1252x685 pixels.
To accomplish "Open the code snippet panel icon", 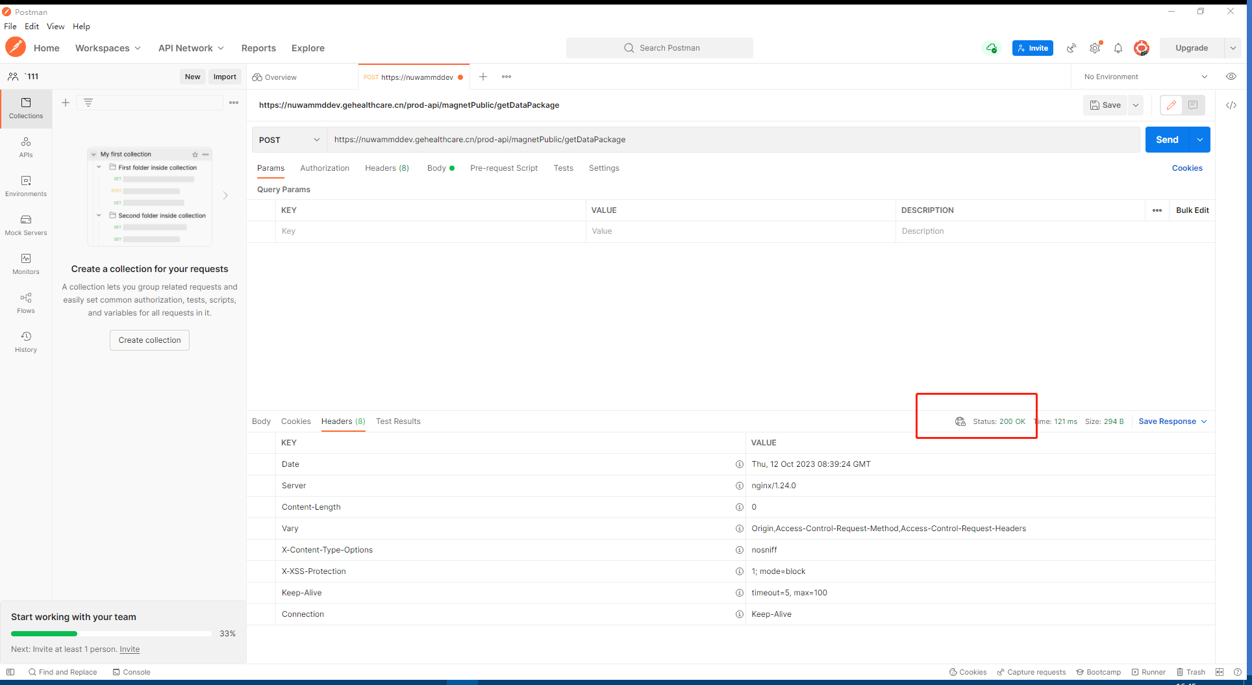I will pyautogui.click(x=1231, y=105).
